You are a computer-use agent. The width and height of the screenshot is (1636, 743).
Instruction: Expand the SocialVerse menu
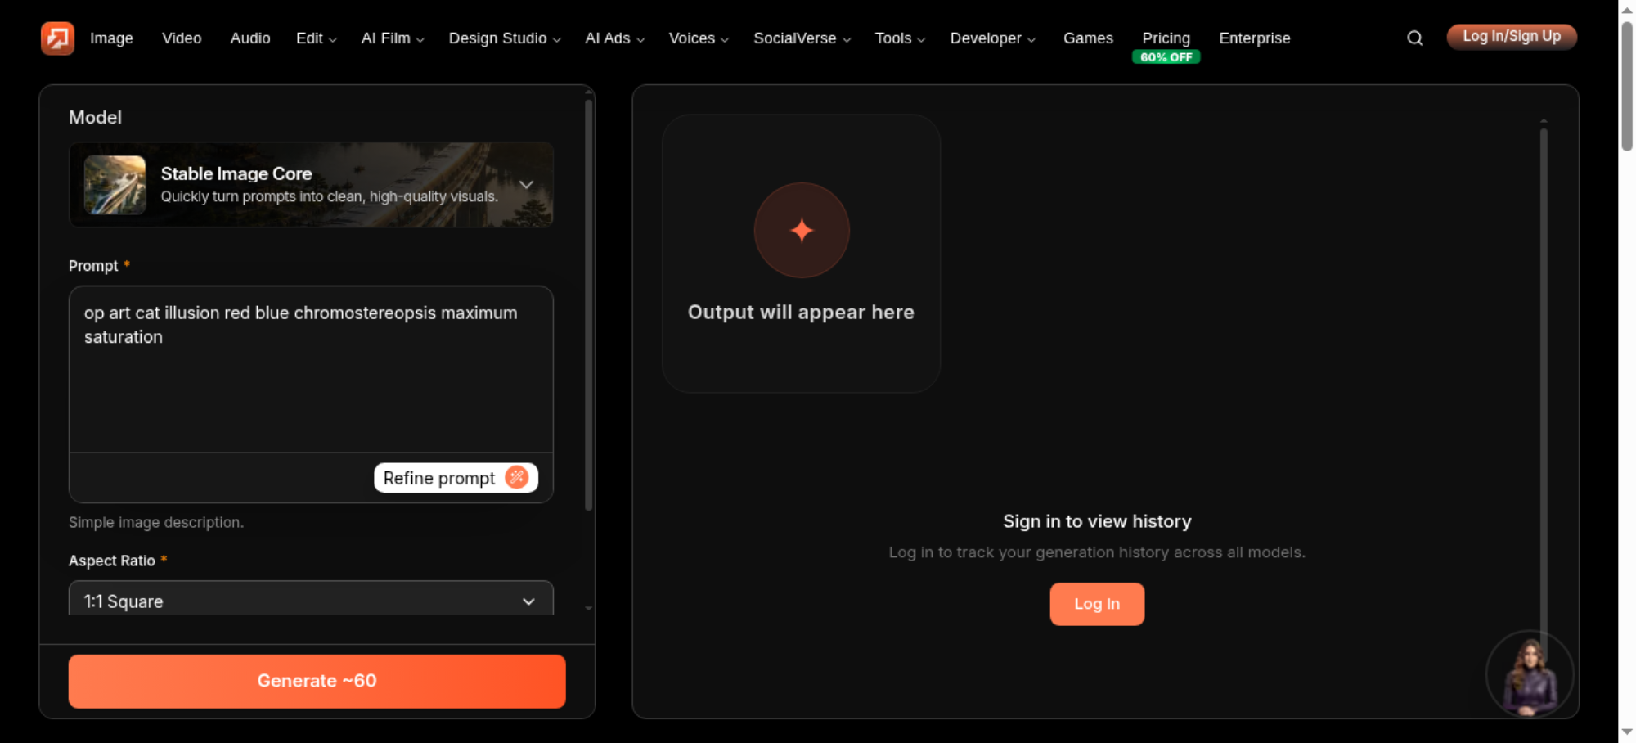pyautogui.click(x=802, y=38)
